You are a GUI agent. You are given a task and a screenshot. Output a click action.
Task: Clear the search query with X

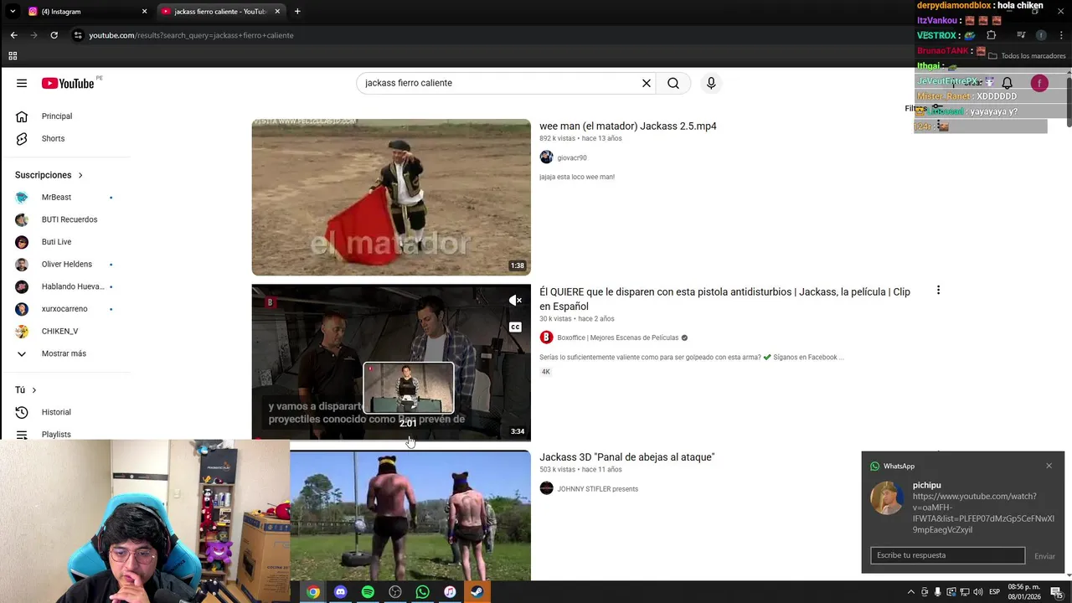pyautogui.click(x=647, y=83)
